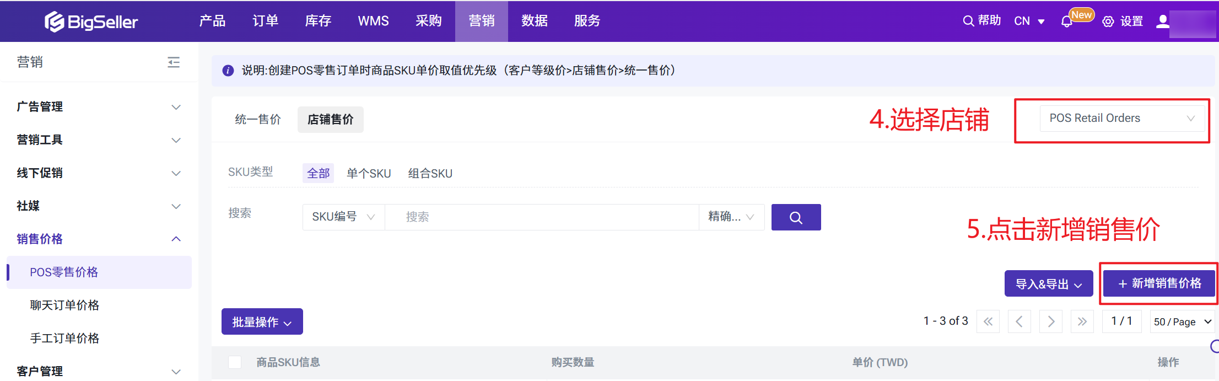Jump to last page double-arrow
Image resolution: width=1219 pixels, height=381 pixels.
click(x=1082, y=321)
